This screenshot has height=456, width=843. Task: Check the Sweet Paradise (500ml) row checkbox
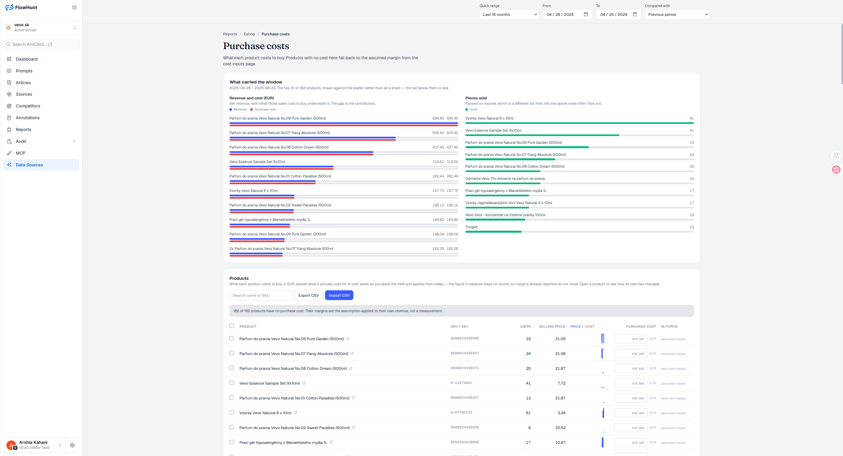click(232, 427)
